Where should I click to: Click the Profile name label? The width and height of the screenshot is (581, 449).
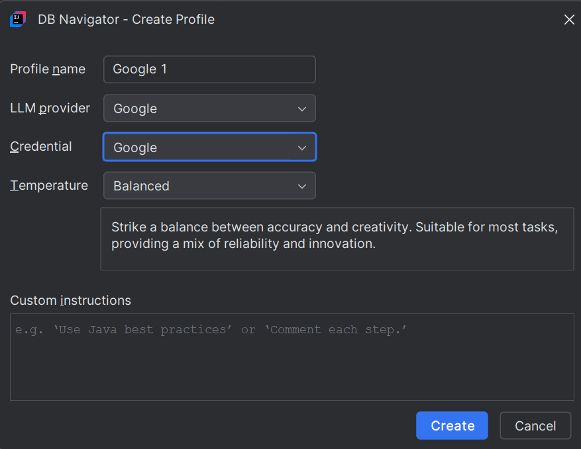coord(48,69)
